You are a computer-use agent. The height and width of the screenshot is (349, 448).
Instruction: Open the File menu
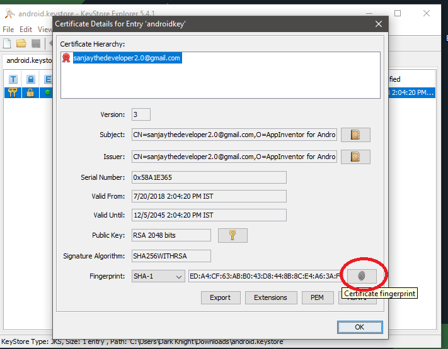point(8,29)
